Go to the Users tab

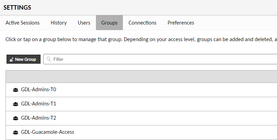pos(84,23)
